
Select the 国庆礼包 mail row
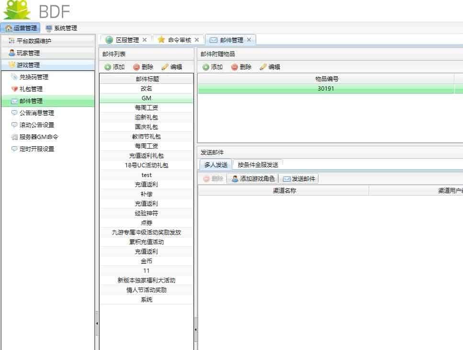pos(147,127)
